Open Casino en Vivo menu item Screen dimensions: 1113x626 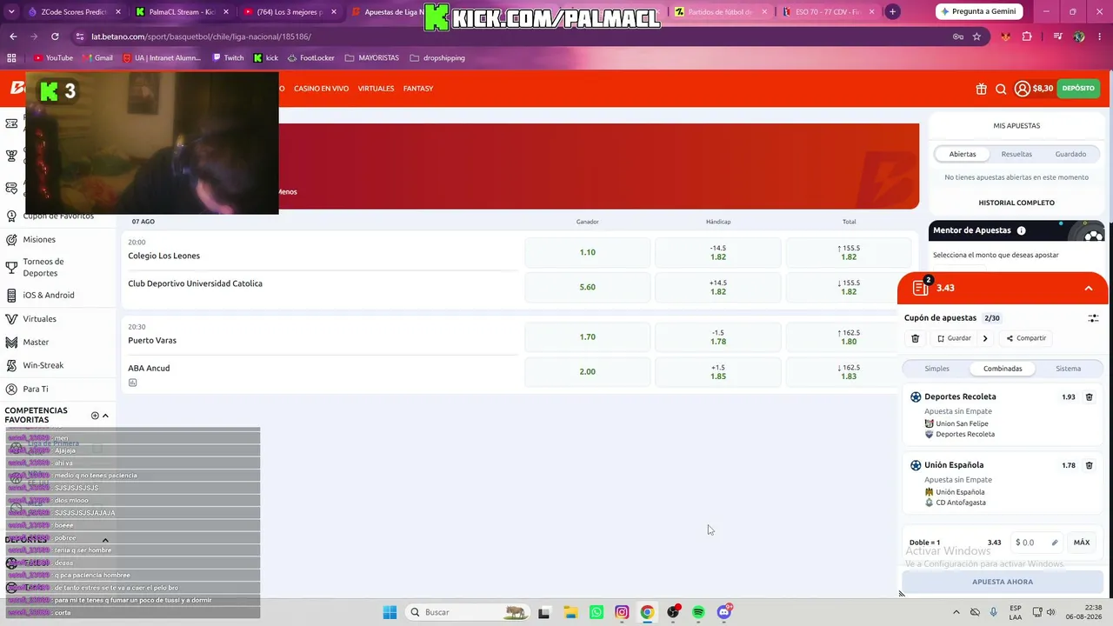[x=321, y=89]
